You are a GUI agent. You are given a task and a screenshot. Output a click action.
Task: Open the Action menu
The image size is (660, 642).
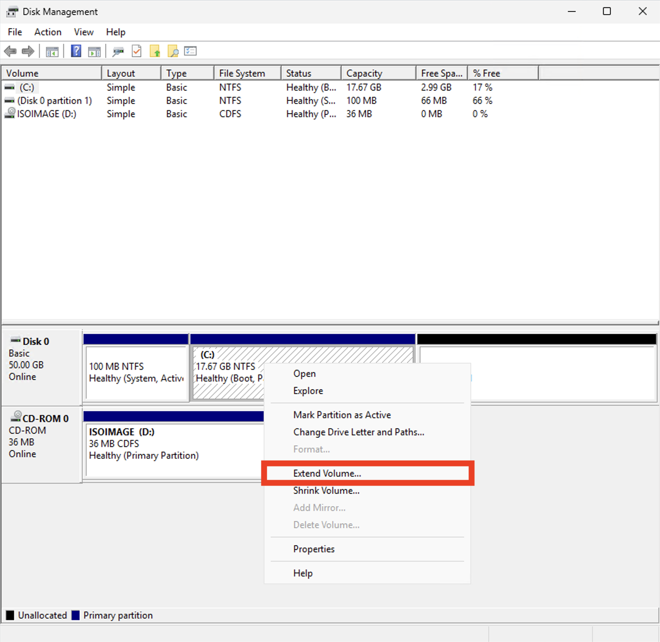pyautogui.click(x=48, y=32)
